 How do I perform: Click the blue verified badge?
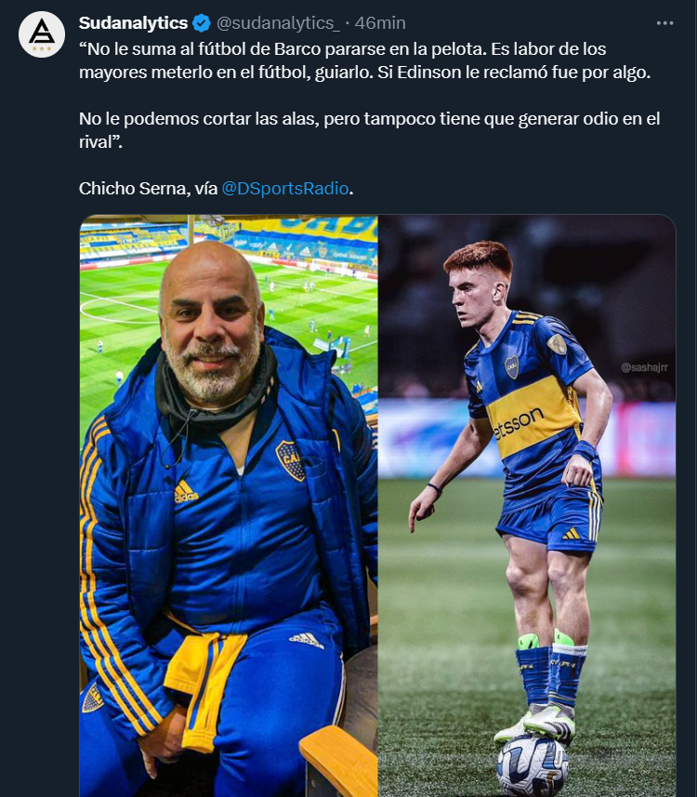pos(203,23)
